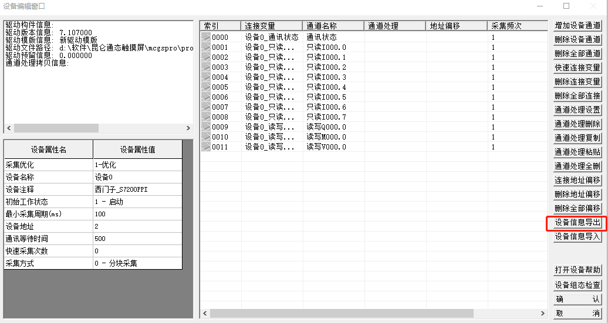The image size is (608, 323).
Task: Open 打开设备帮助
Action: 577,270
